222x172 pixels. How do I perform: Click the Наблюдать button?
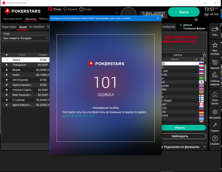(184, 136)
